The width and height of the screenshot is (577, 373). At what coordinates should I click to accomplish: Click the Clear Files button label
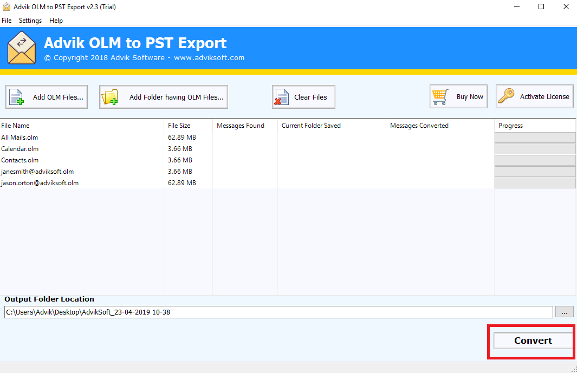tap(310, 97)
